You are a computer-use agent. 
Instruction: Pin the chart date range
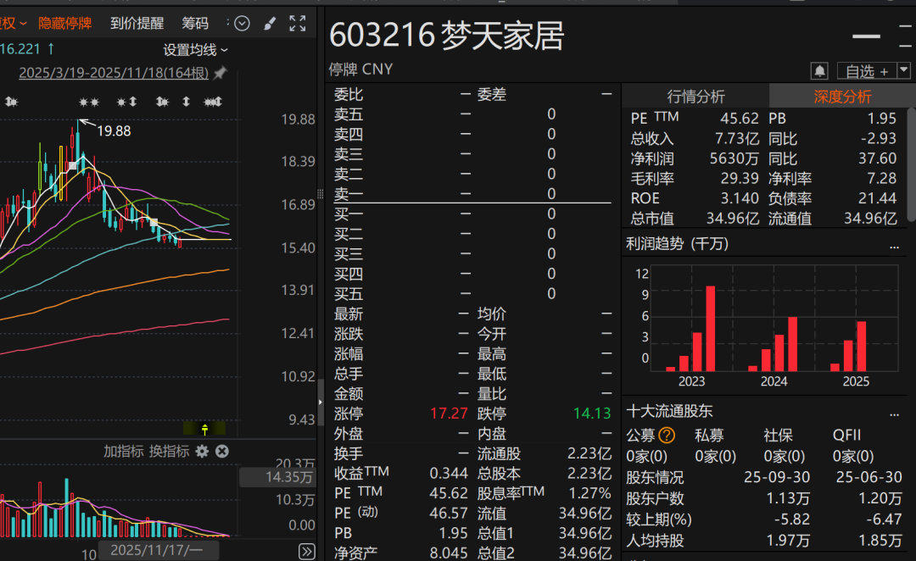pyautogui.click(x=220, y=73)
